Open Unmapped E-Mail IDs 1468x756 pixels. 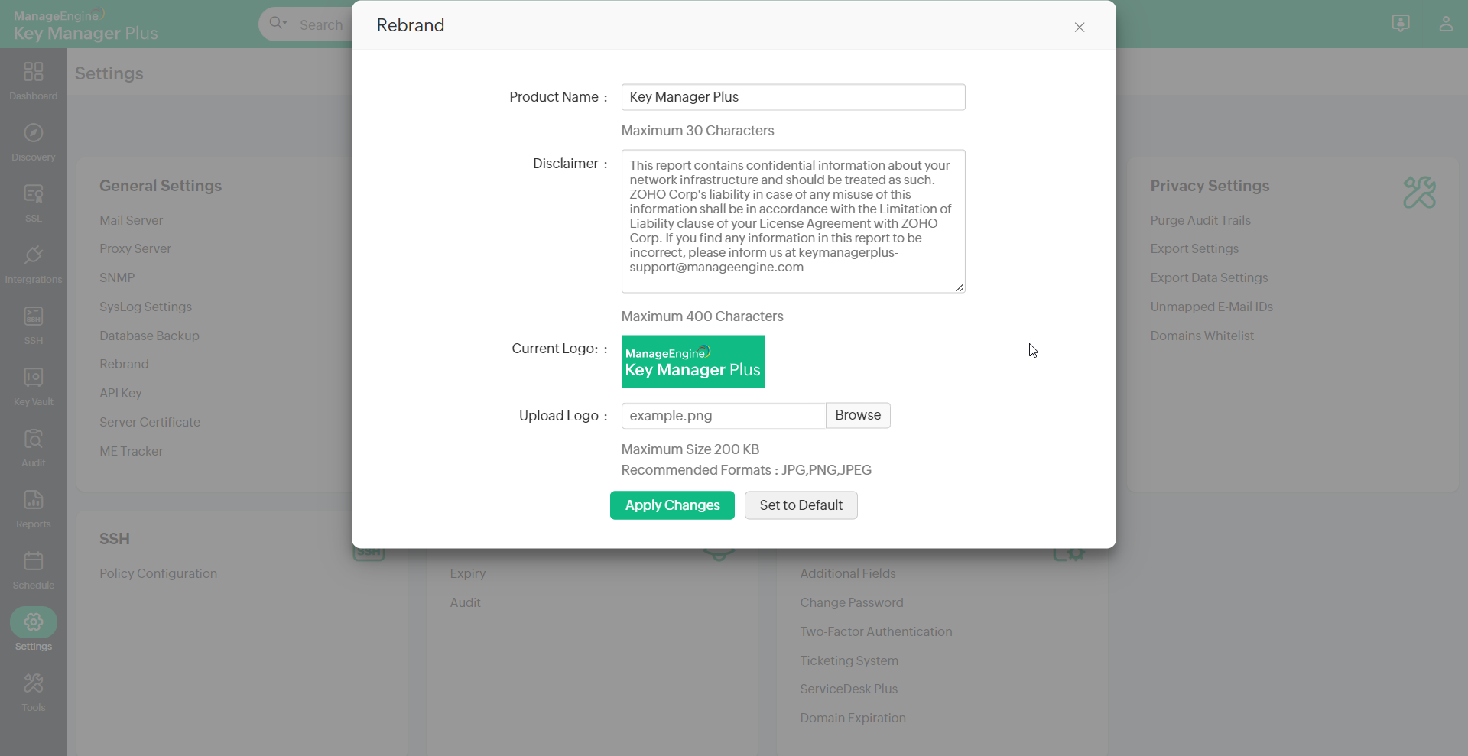coord(1211,307)
